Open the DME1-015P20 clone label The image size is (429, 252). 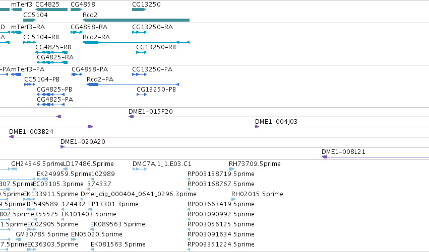click(151, 111)
